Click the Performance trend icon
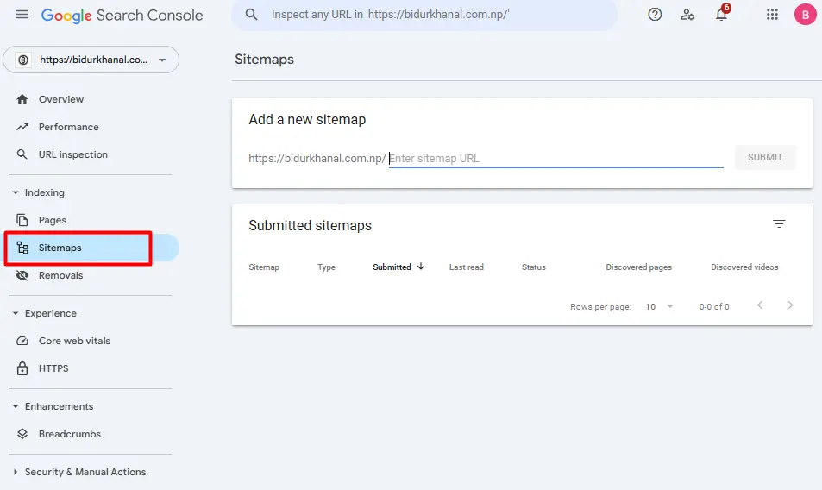The width and height of the screenshot is (822, 490). pos(22,127)
